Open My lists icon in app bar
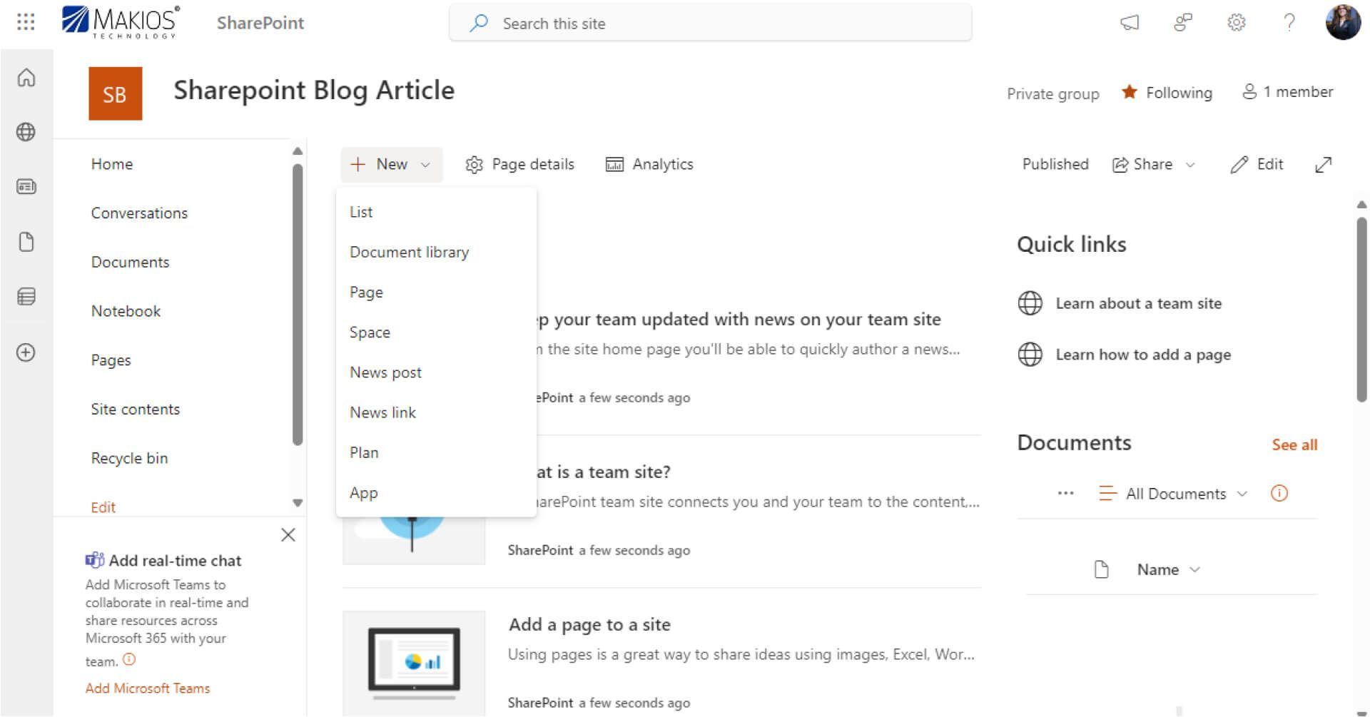The image size is (1370, 717). pos(26,297)
